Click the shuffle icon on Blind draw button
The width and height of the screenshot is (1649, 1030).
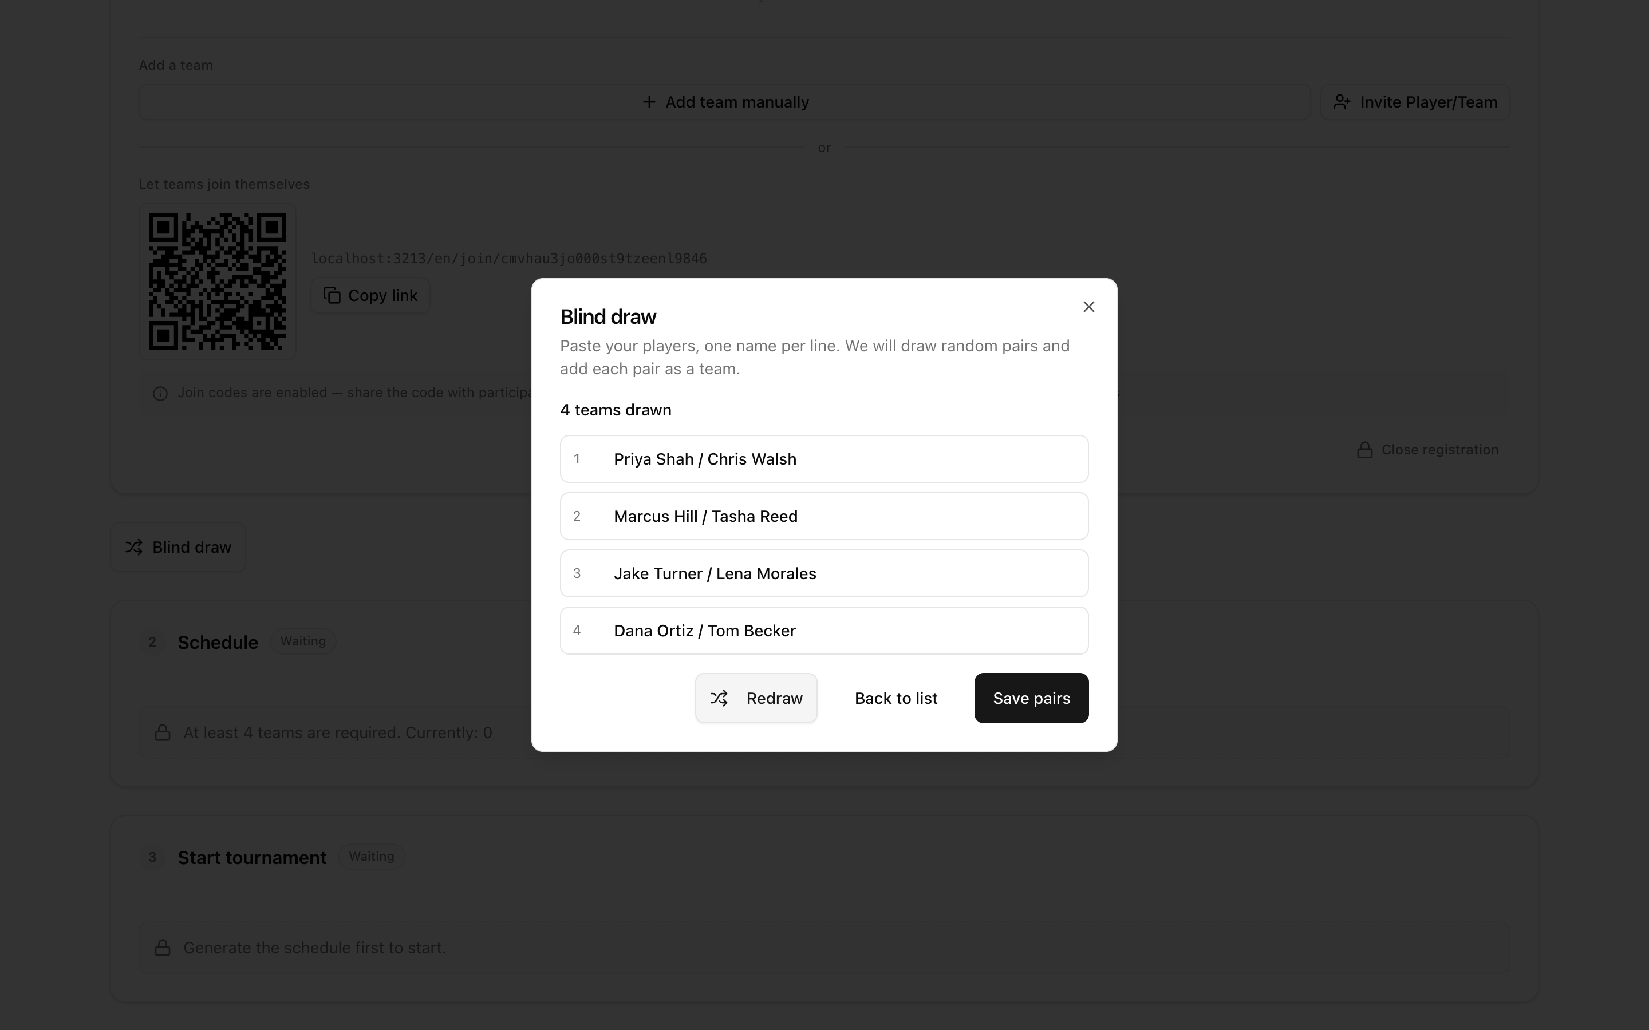click(x=133, y=547)
